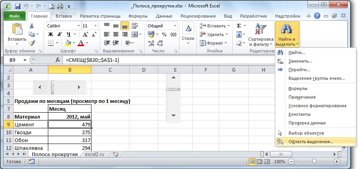Open the Удалить cells dropdown
The height and width of the screenshot is (169, 358).
214,34
